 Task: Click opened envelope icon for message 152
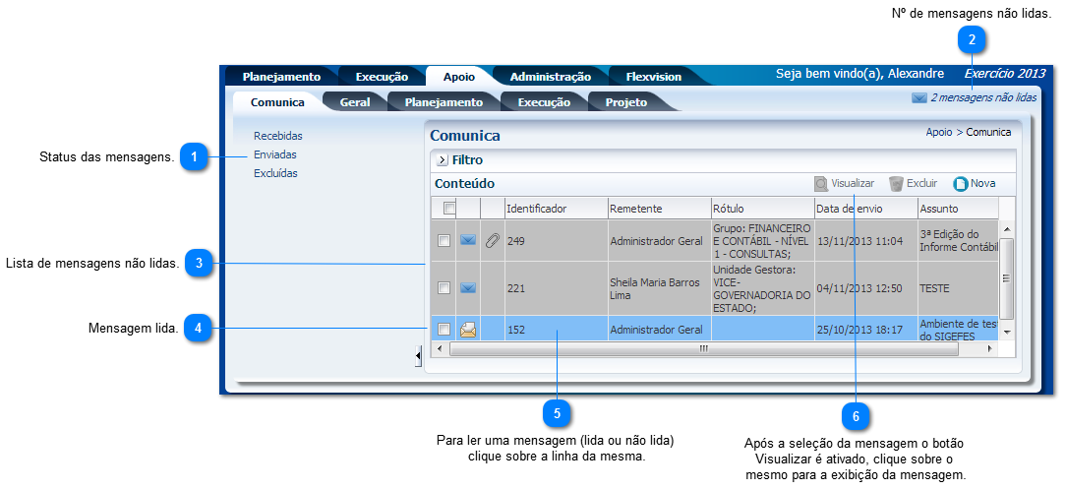468,330
